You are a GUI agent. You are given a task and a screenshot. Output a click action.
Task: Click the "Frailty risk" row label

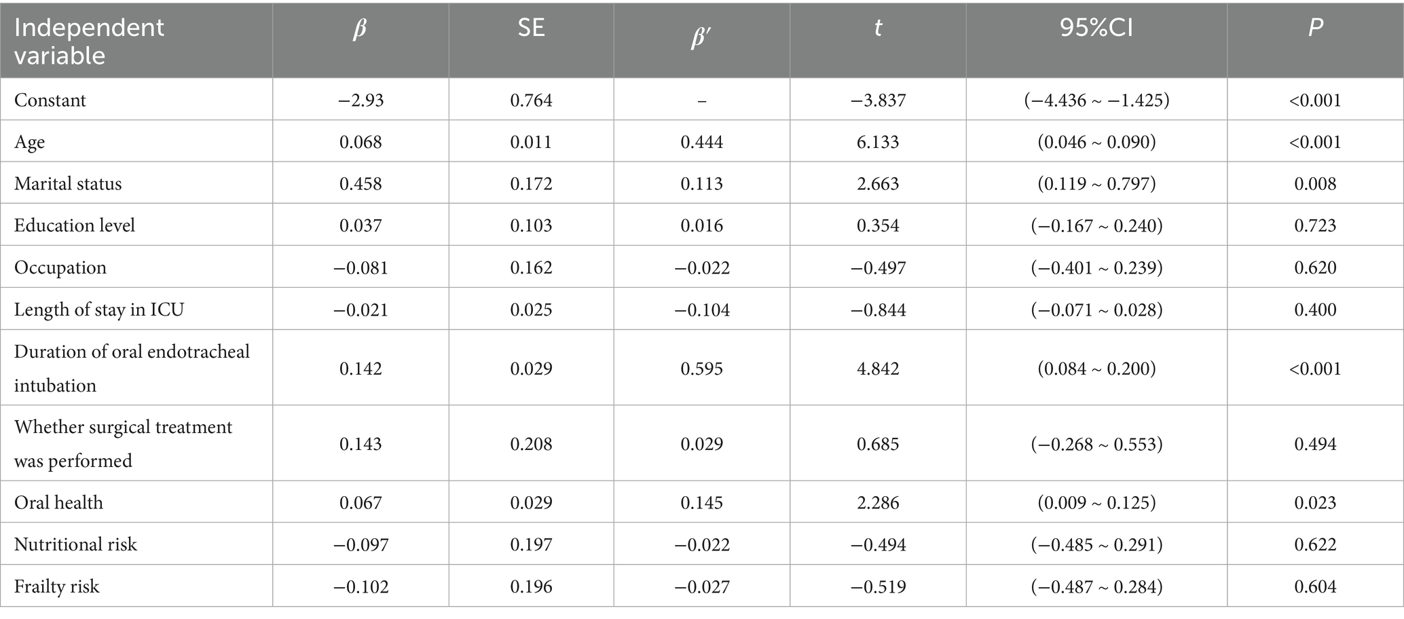click(56, 586)
